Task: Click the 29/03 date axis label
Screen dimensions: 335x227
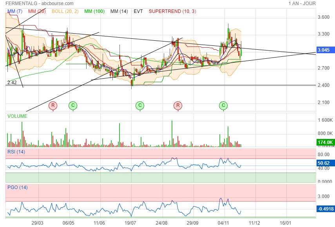Action: pos(37,223)
